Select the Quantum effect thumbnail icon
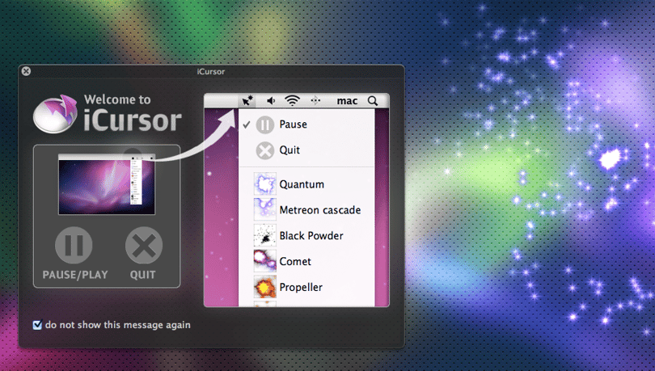The image size is (655, 371). click(265, 184)
